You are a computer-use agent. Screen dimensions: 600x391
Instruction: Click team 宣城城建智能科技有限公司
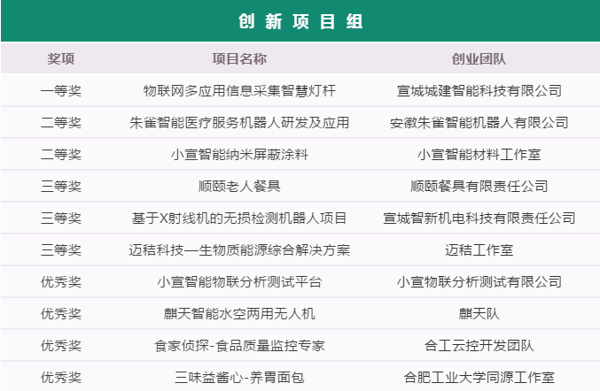[x=479, y=91]
